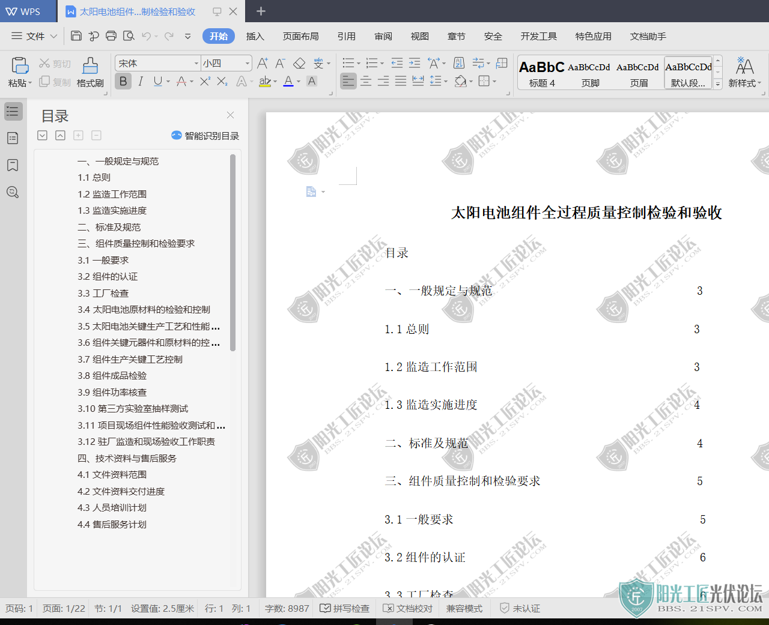Viewport: 769px width, 625px height.
Task: Click 智能识别目录 link in outline pane
Action: 205,136
